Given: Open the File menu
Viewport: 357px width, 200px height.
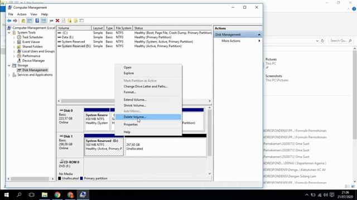Looking at the screenshot, I should click(x=11, y=14).
